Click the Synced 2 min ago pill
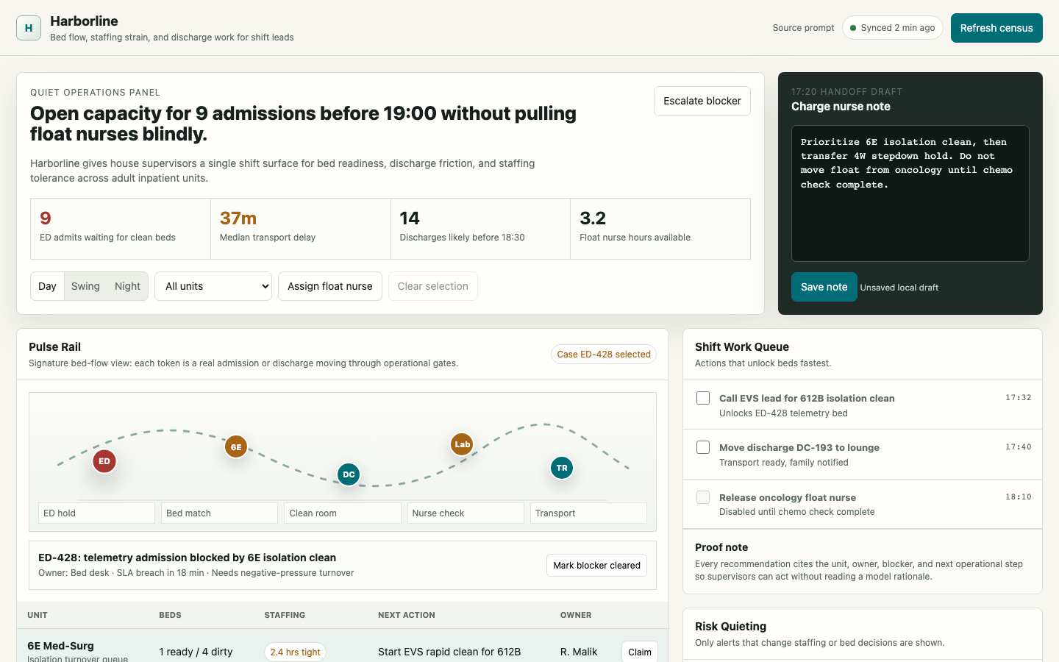The image size is (1059, 662). coord(892,28)
